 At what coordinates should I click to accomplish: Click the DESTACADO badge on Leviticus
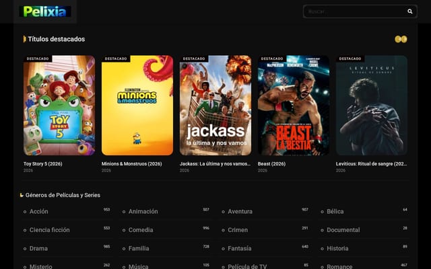(350, 59)
